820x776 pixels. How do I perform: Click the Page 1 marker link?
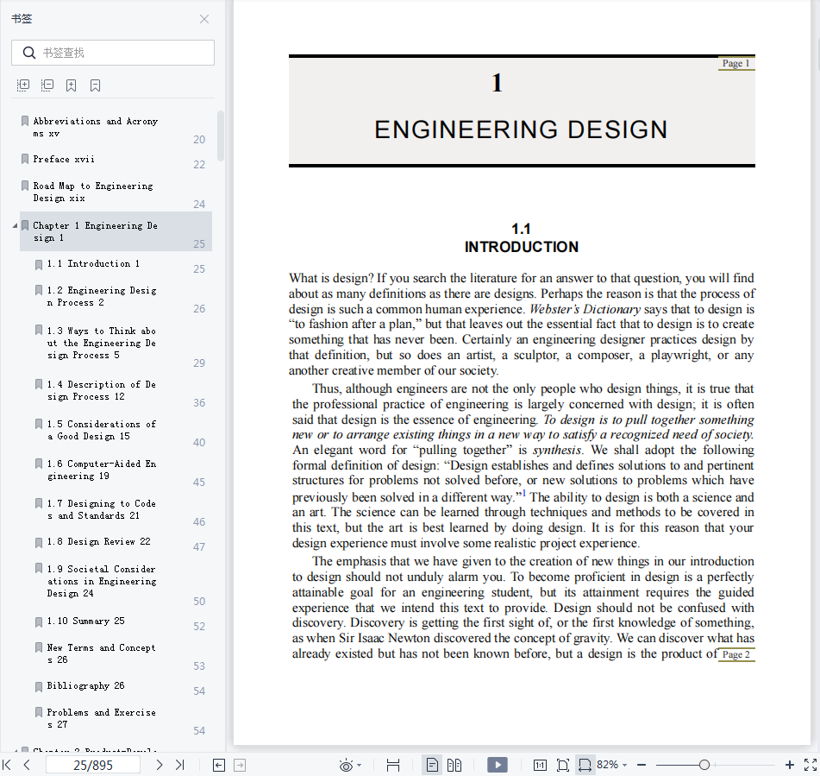(736, 63)
